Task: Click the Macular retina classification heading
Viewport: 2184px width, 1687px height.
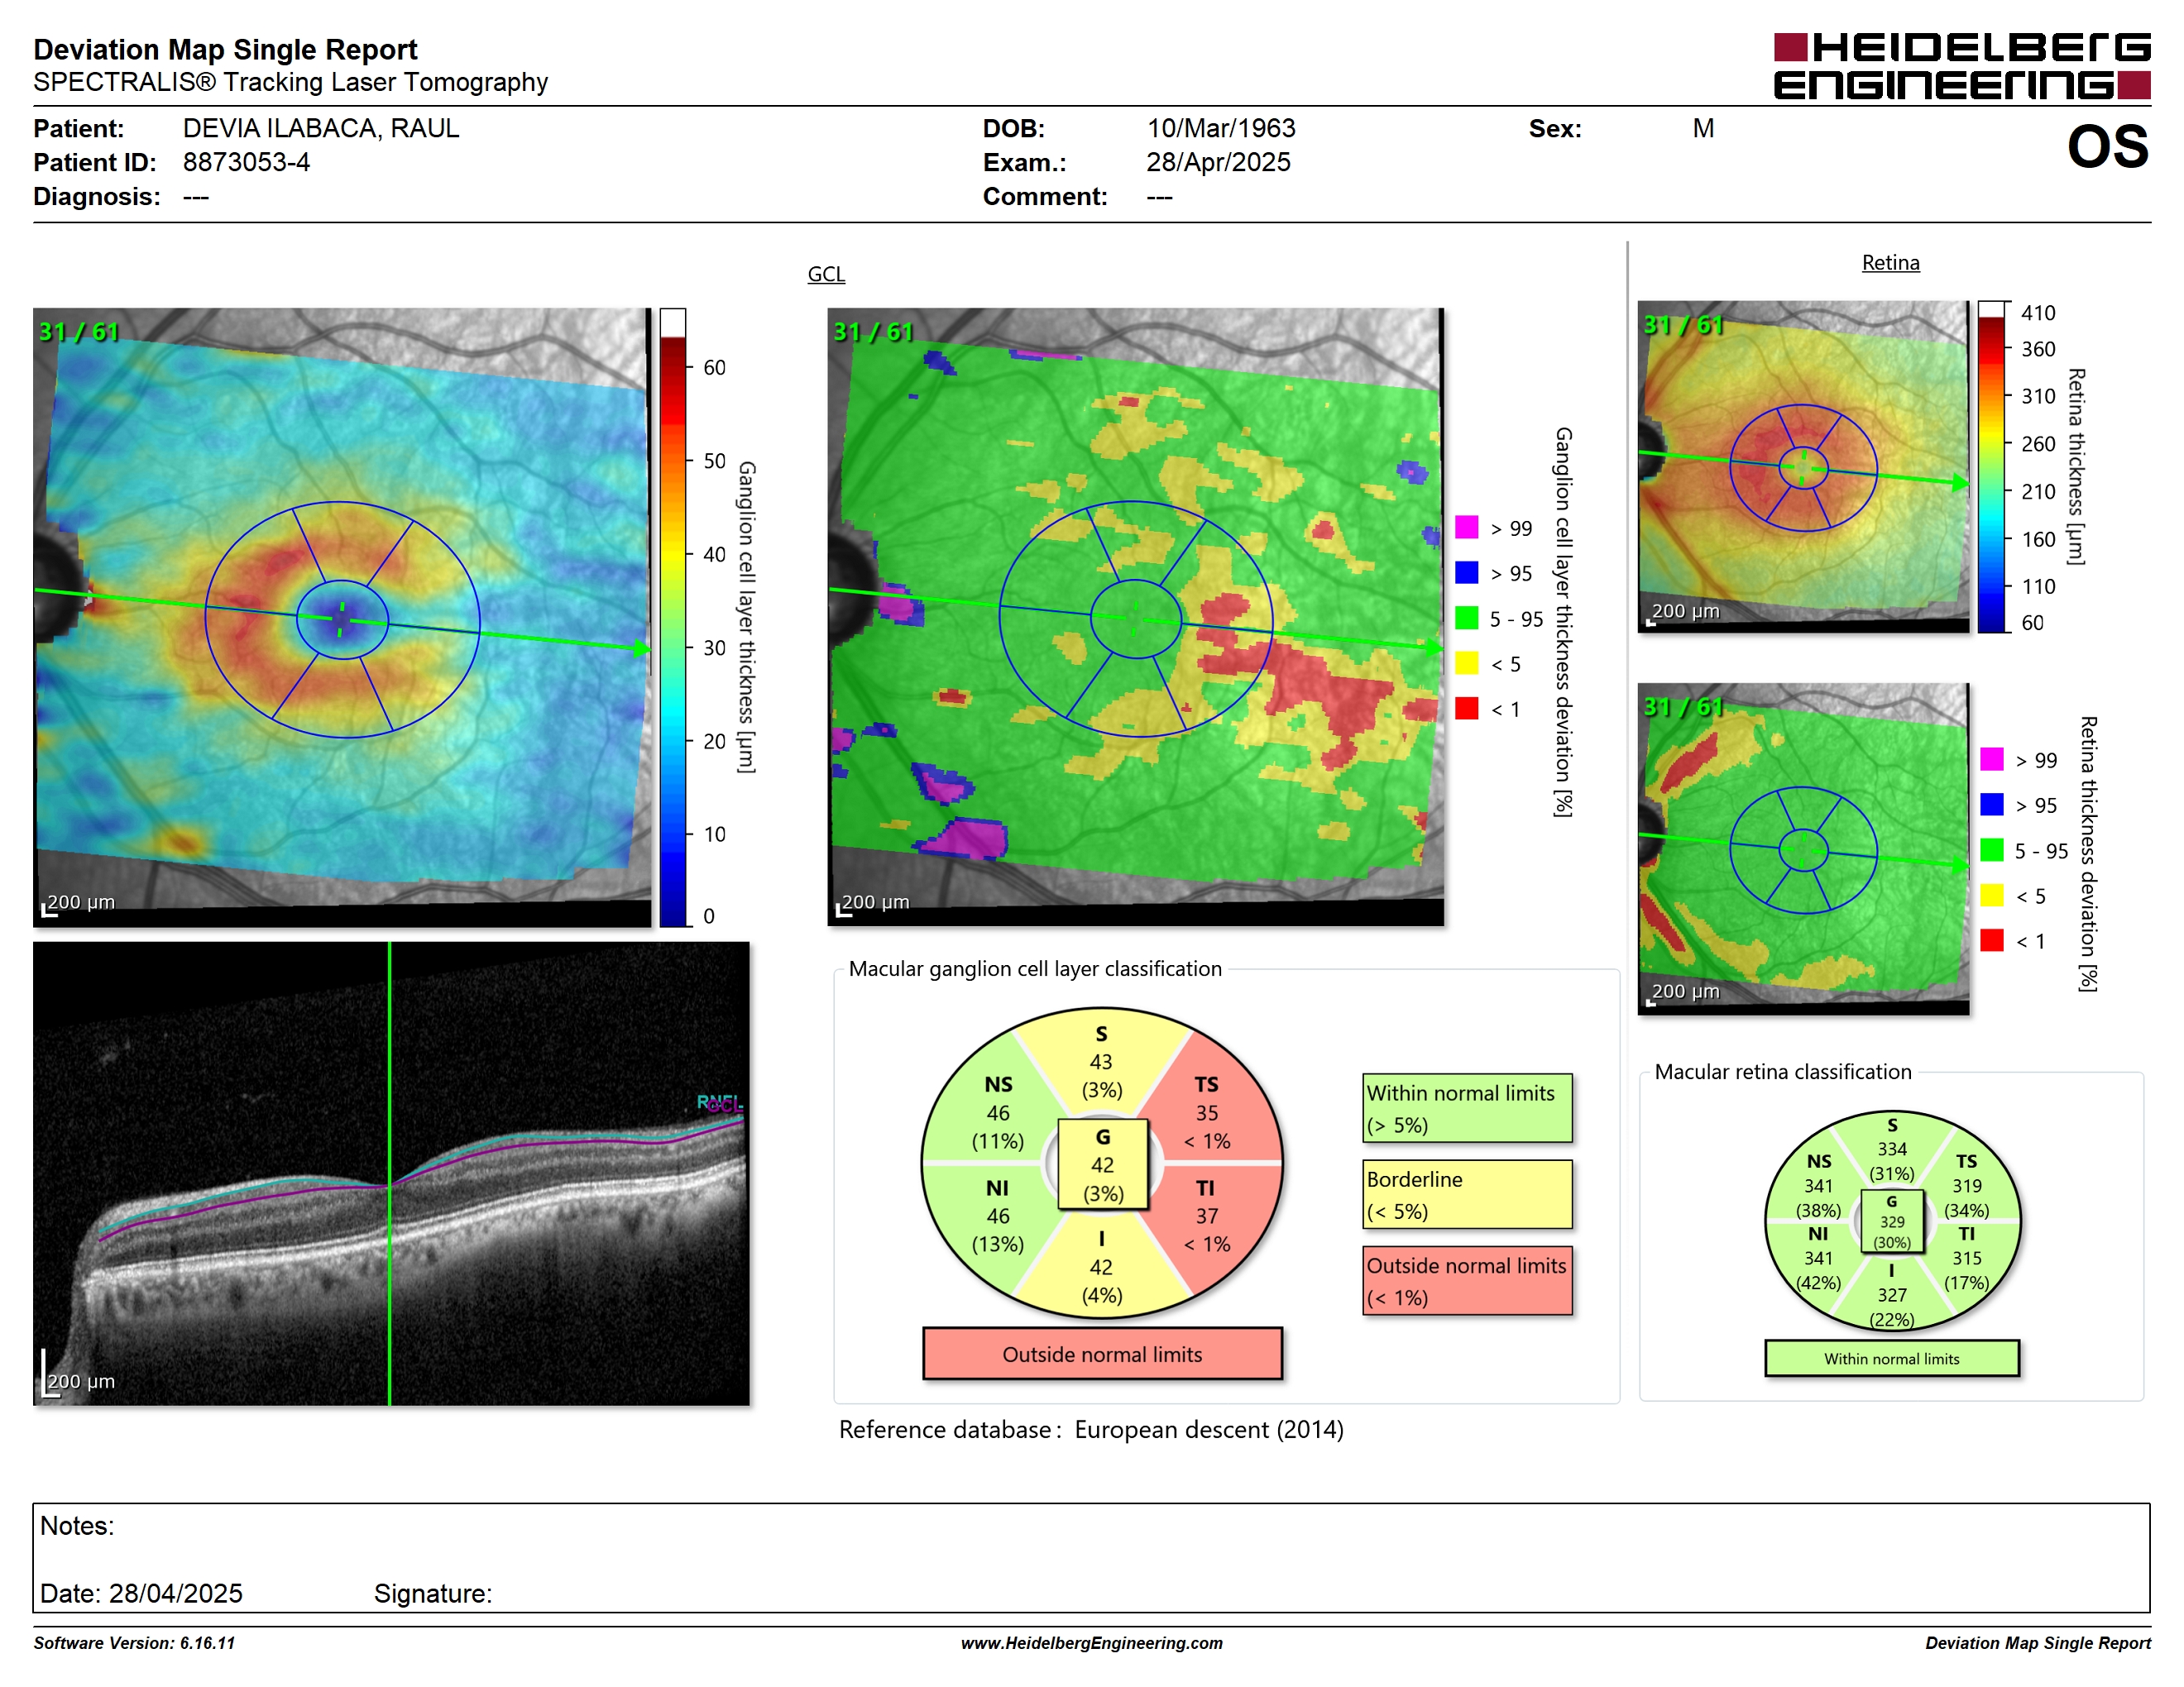Action: (1783, 1072)
